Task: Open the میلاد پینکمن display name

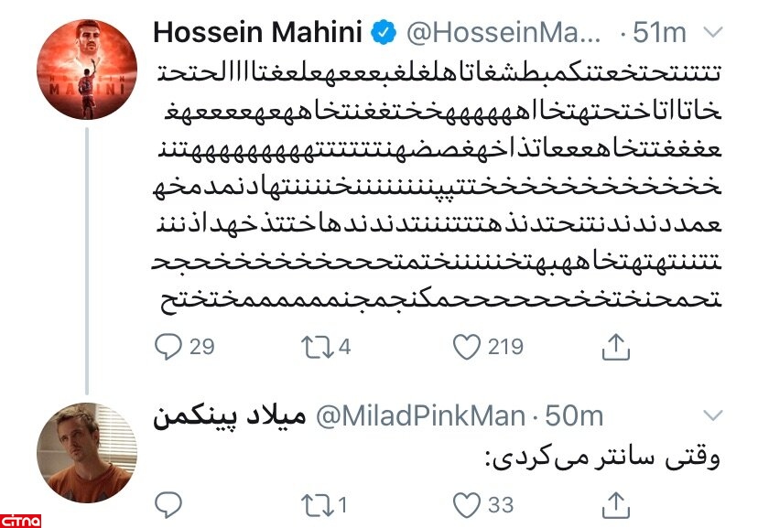Action: [x=228, y=416]
